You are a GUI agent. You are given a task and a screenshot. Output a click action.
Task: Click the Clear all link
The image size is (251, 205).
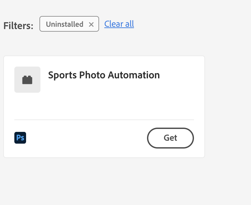click(119, 24)
